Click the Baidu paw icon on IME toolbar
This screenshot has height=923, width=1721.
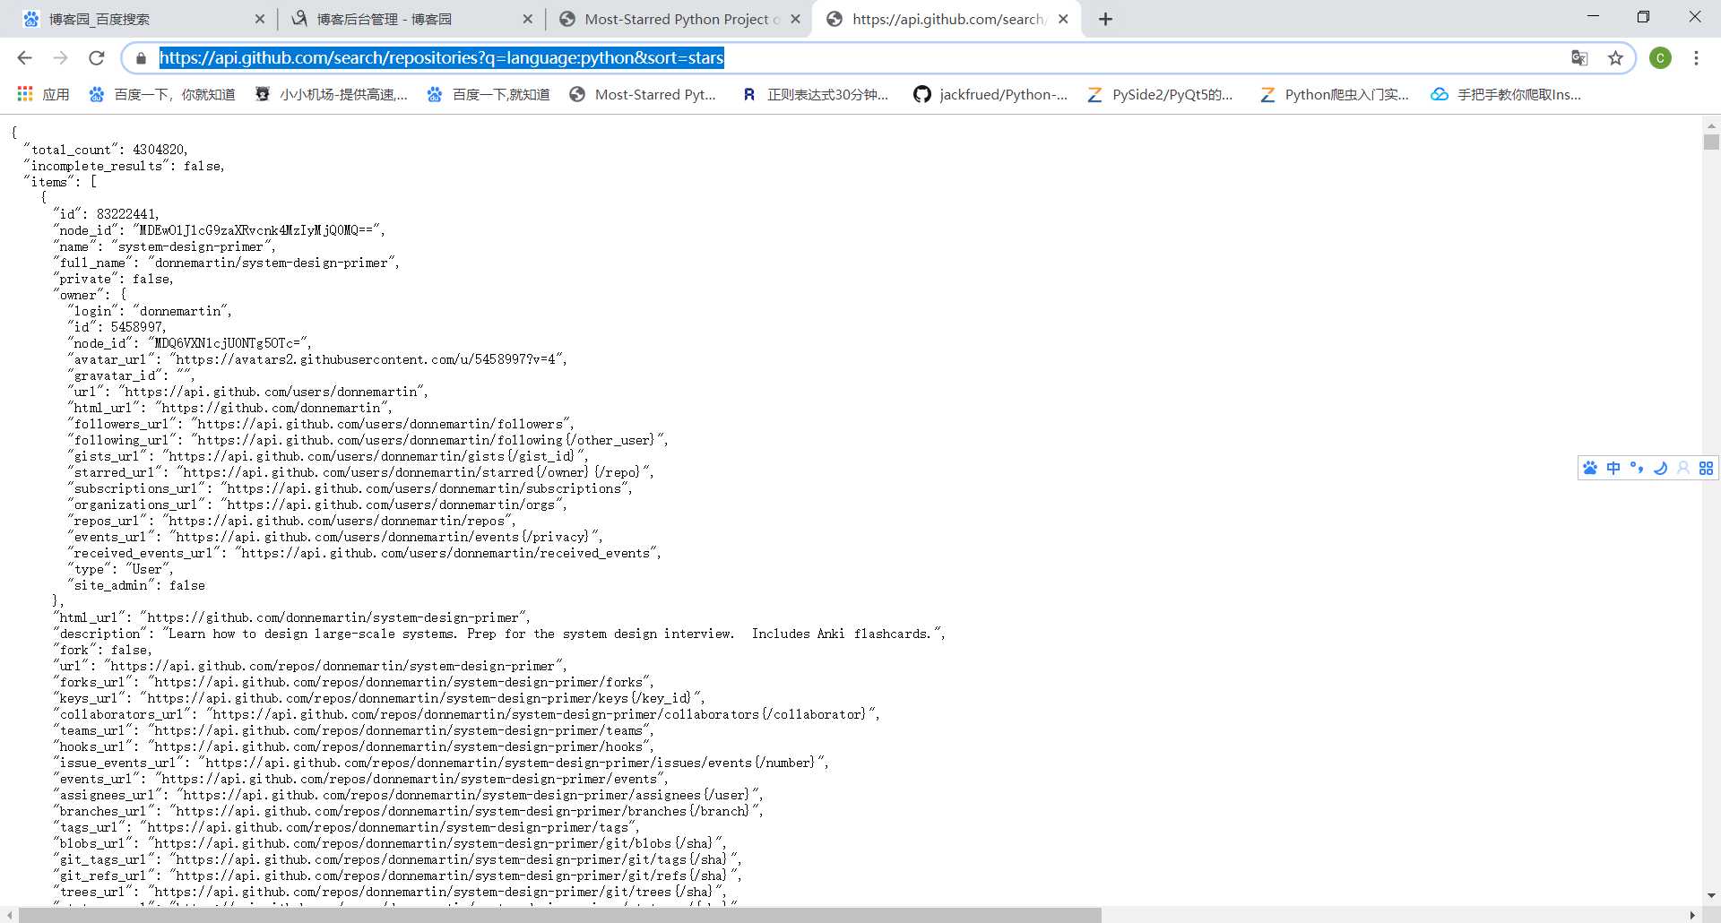1590,468
